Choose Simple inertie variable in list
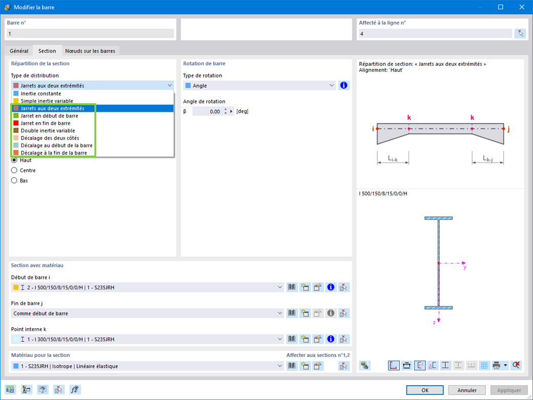Screen dimensions: 533x400 coord(92,101)
